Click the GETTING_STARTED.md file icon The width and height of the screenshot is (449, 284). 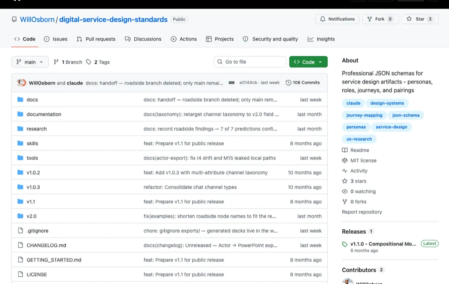pos(20,260)
